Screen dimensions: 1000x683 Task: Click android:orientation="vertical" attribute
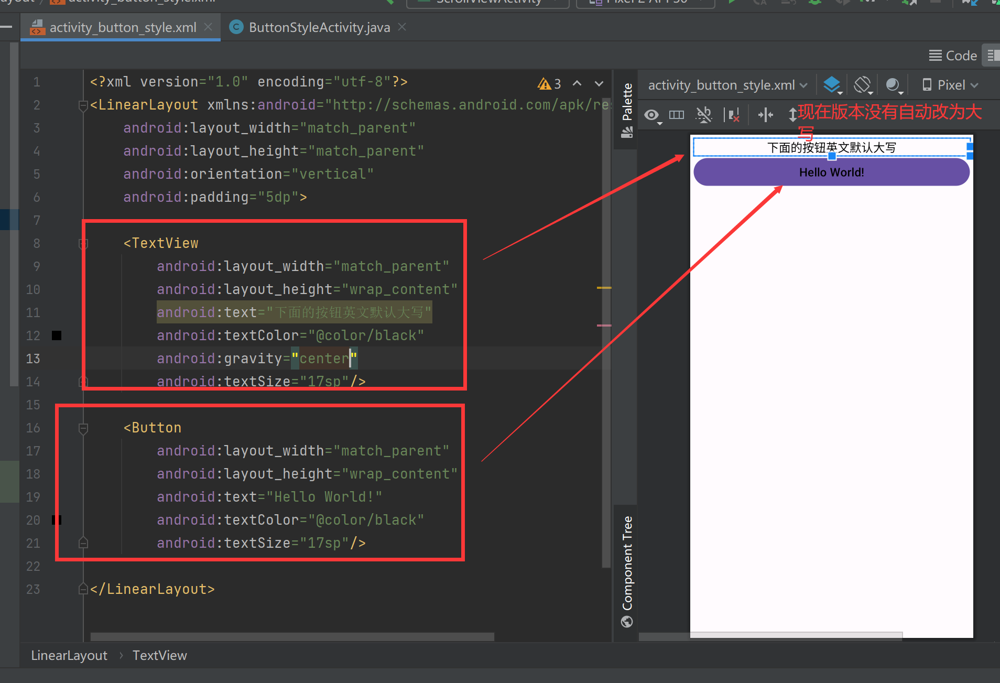[248, 174]
